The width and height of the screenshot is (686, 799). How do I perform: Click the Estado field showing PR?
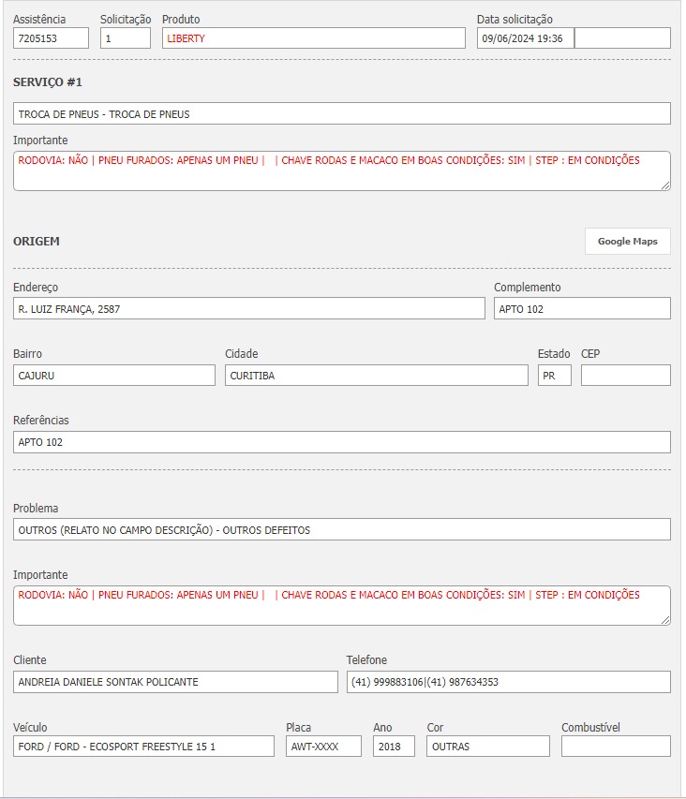point(554,375)
